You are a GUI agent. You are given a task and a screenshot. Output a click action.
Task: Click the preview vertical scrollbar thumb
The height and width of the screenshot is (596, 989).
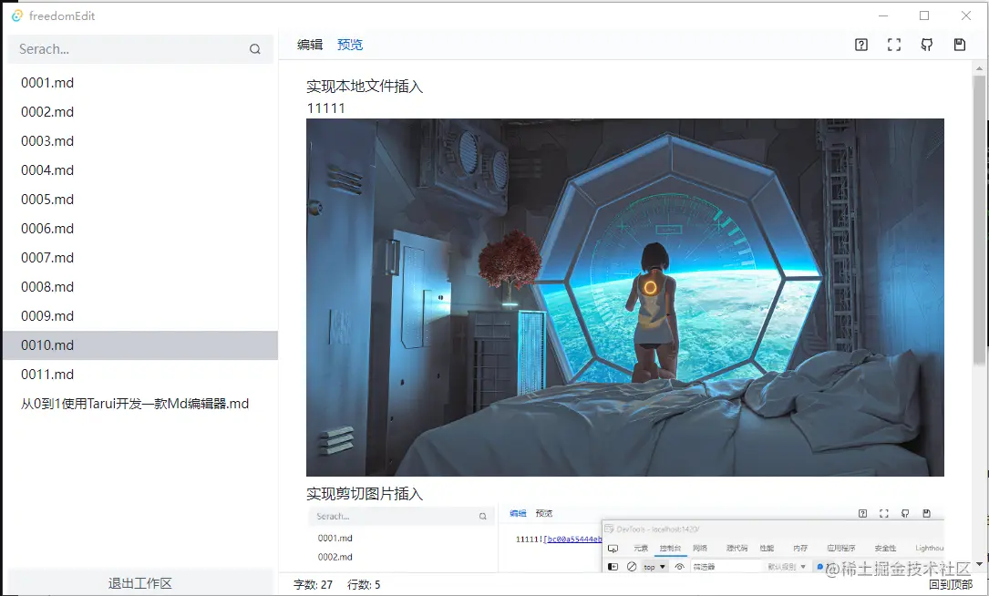(x=979, y=220)
